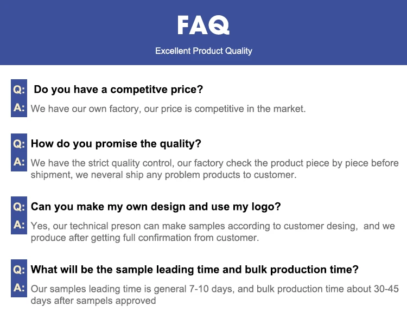Click the "Excellent Product Quality" subtitle

click(203, 51)
